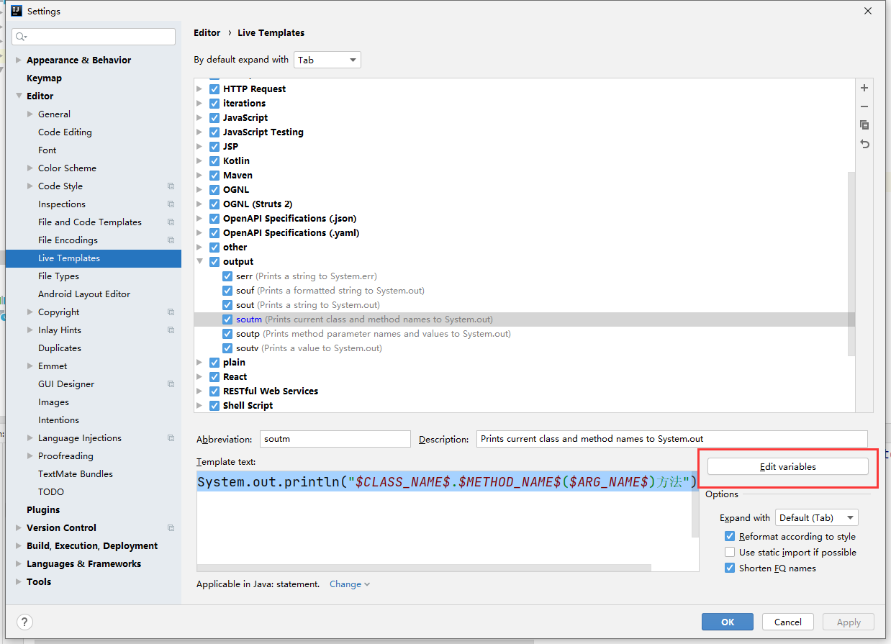Click the project-level icon beside Inspections
This screenshot has height=644, width=891.
click(171, 204)
